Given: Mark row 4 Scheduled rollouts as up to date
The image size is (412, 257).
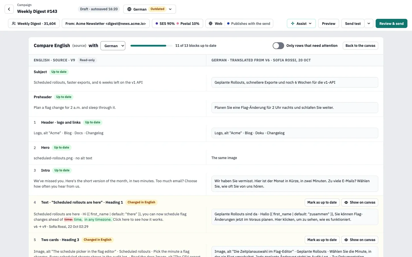Looking at the screenshot, I should [322, 202].
